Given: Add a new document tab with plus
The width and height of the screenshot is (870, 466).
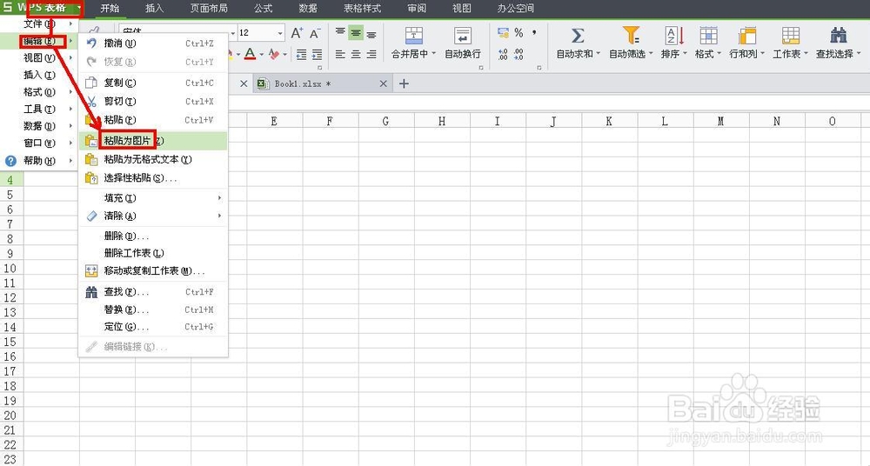Looking at the screenshot, I should [404, 83].
